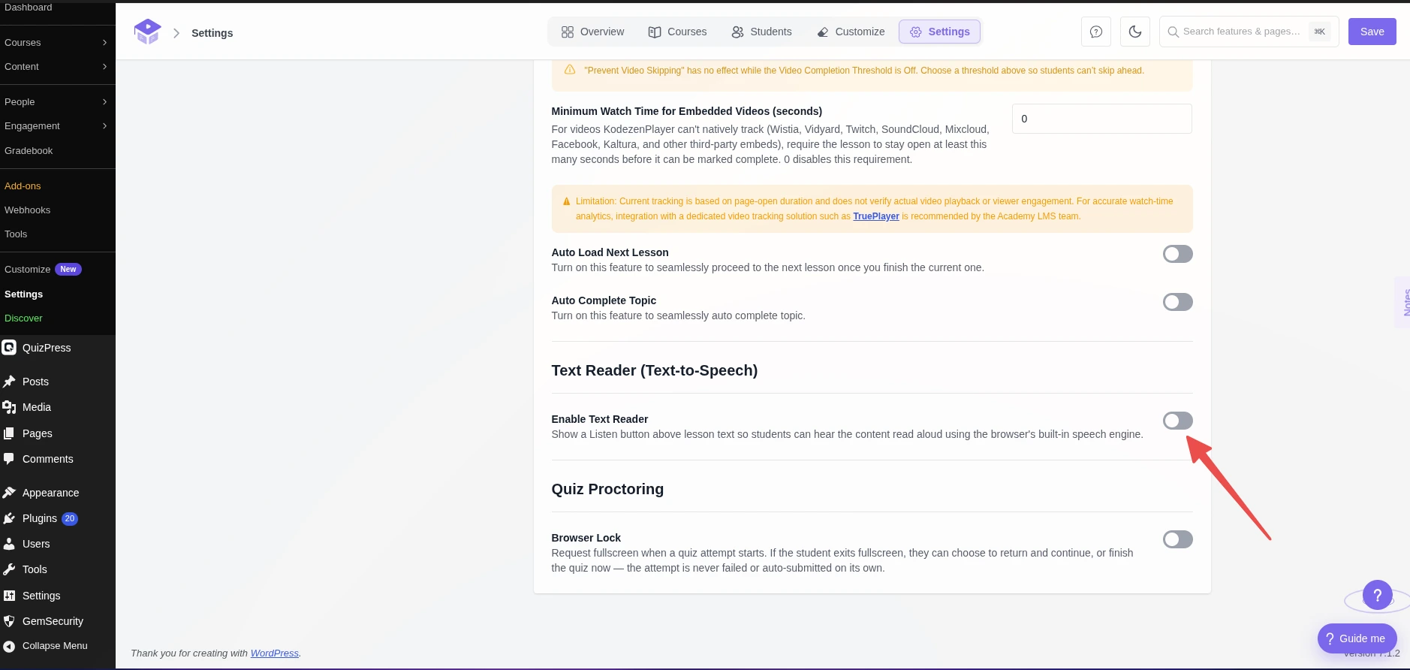1410x670 pixels.
Task: Turn on the Auto Complete Topic switch
Action: point(1177,302)
